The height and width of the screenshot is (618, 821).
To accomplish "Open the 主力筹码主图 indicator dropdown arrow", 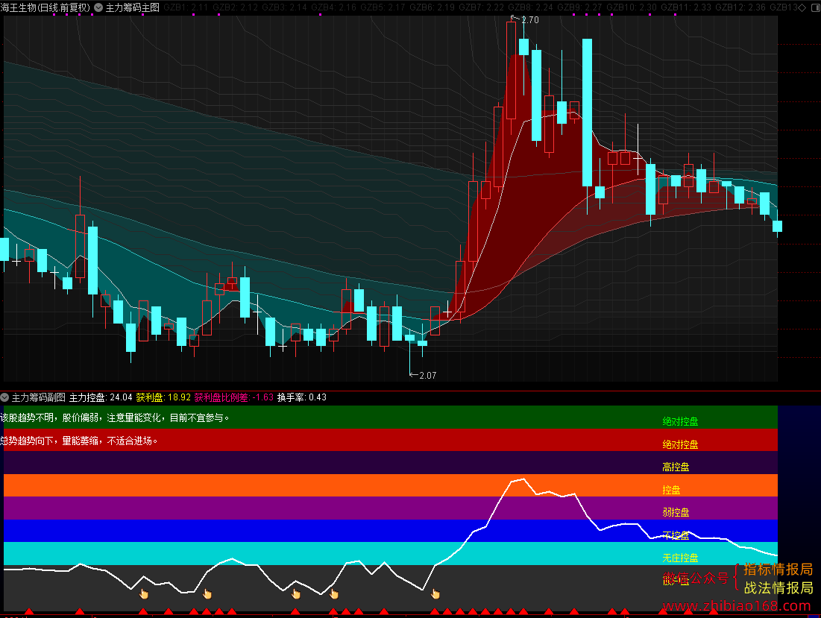I will [x=98, y=7].
